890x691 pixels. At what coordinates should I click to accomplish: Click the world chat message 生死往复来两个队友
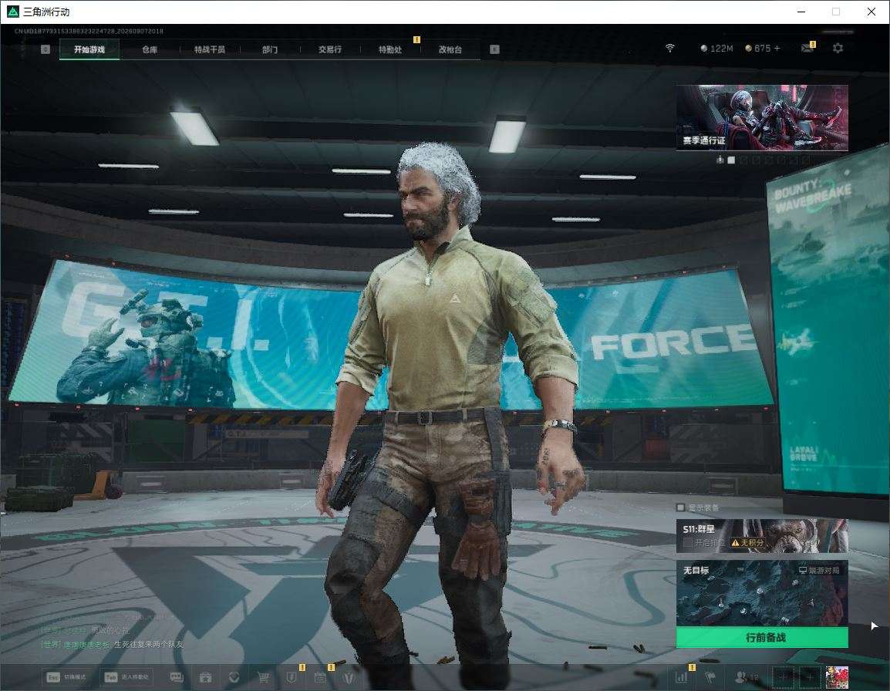coord(149,645)
